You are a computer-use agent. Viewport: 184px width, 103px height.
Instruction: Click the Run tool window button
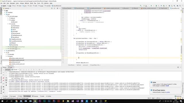[5, 96]
